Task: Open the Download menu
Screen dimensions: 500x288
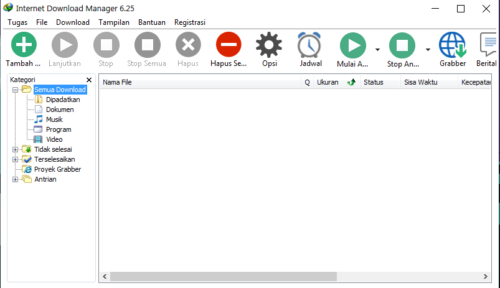Action: [73, 22]
